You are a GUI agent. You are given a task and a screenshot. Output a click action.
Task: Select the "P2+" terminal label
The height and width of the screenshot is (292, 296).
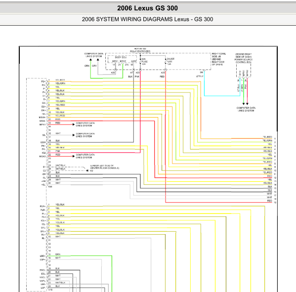pos(43,82)
